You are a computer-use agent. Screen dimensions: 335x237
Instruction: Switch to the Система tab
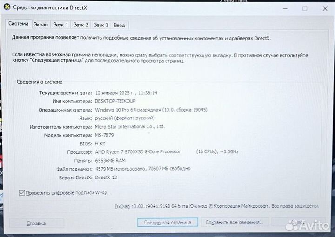(x=19, y=24)
